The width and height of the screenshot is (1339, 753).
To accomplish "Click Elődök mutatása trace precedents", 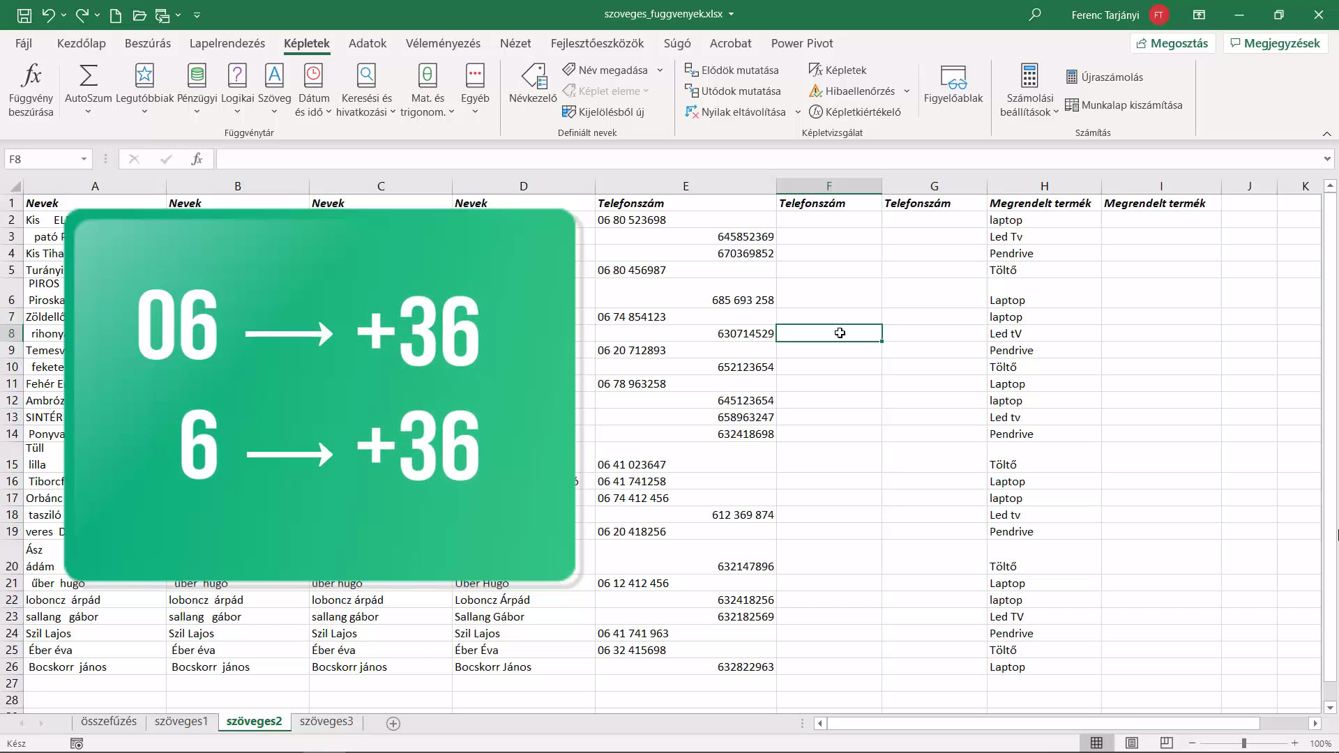I will coord(732,70).
